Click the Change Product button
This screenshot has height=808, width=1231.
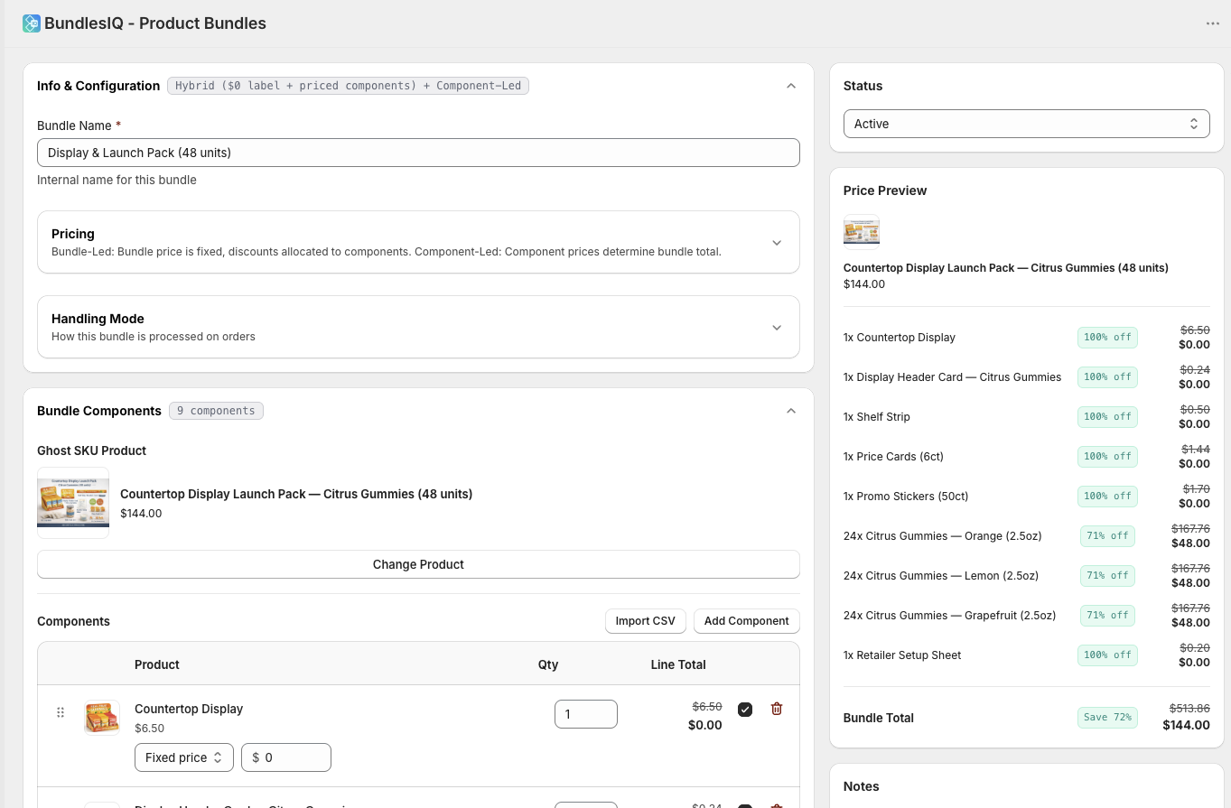pyautogui.click(x=418, y=564)
